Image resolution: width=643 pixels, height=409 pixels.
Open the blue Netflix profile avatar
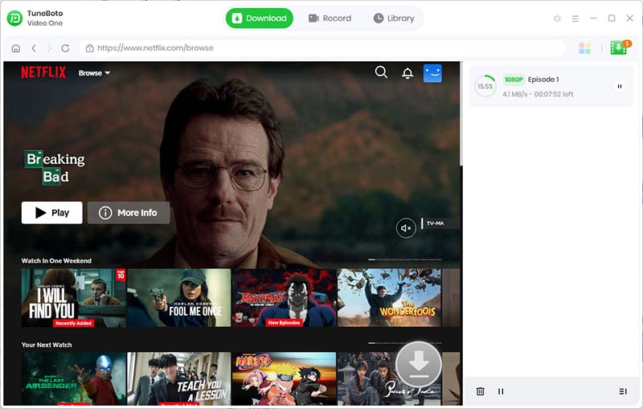coord(432,73)
